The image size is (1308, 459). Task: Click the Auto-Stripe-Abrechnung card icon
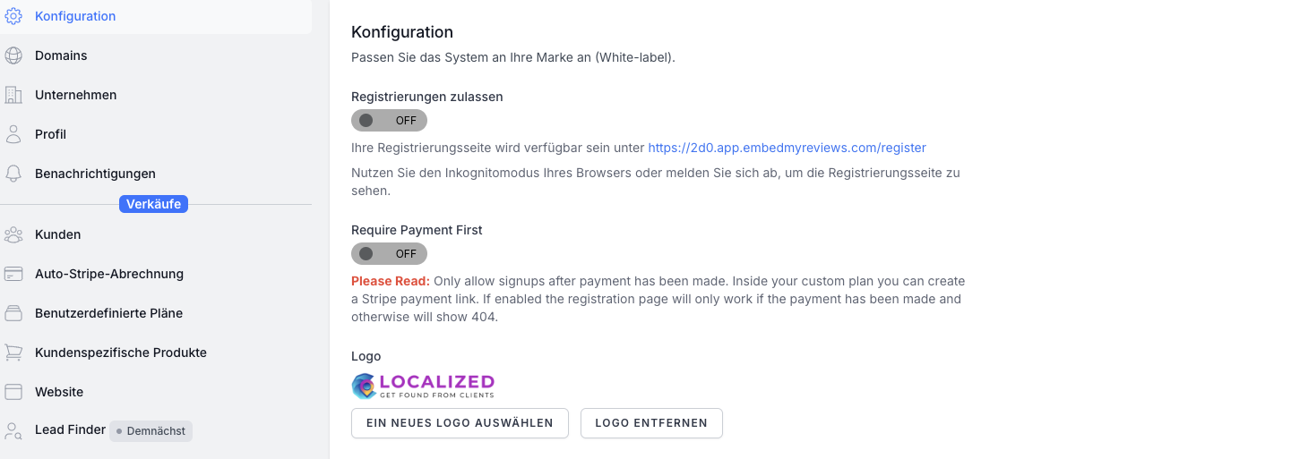(x=13, y=274)
